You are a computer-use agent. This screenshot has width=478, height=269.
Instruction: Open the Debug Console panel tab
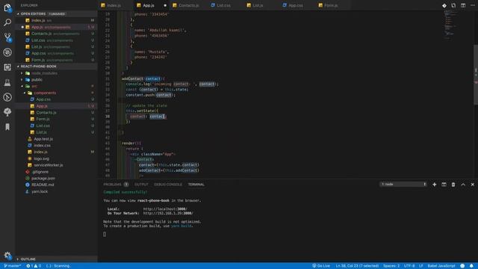pyautogui.click(x=167, y=185)
